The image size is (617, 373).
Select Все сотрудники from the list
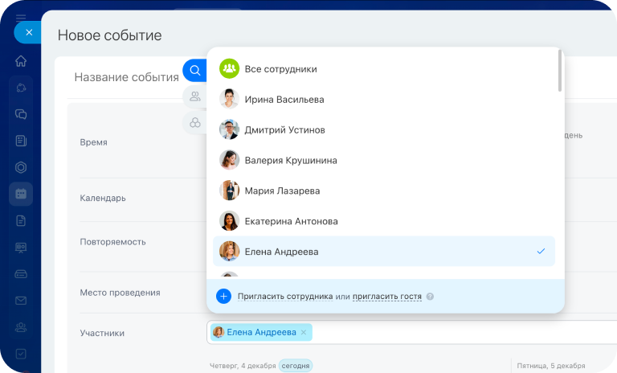[x=280, y=69]
